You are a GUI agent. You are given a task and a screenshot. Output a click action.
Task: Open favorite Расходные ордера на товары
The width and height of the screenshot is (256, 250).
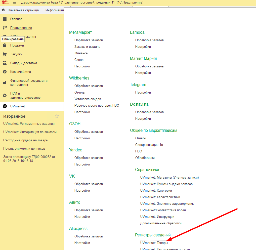coord(26,140)
